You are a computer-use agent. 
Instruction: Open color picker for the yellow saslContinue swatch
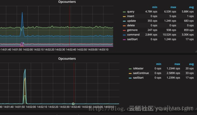[x=130, y=73]
